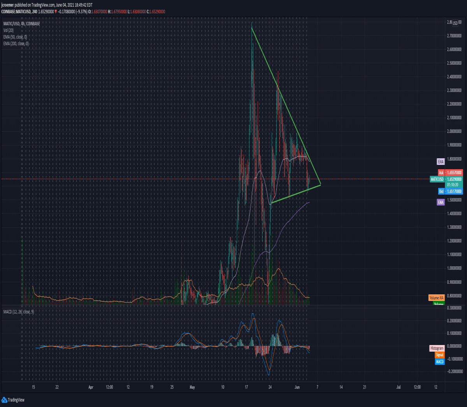Image resolution: width=467 pixels, height=407 pixels.
Task: Click the Jul marker on time axis
Action: click(x=399, y=387)
